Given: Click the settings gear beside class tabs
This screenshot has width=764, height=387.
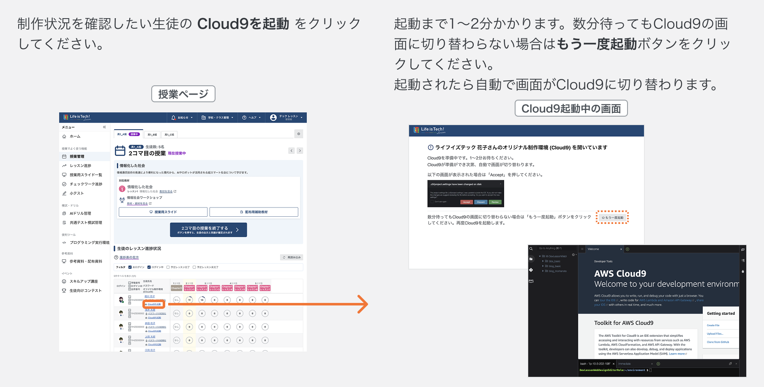Looking at the screenshot, I should (299, 134).
